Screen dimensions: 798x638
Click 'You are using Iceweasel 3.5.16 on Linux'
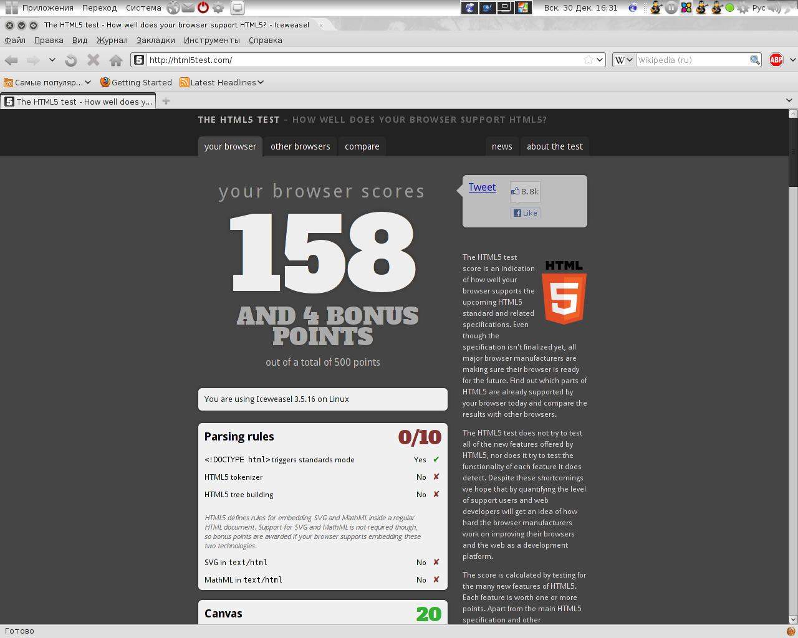(277, 399)
